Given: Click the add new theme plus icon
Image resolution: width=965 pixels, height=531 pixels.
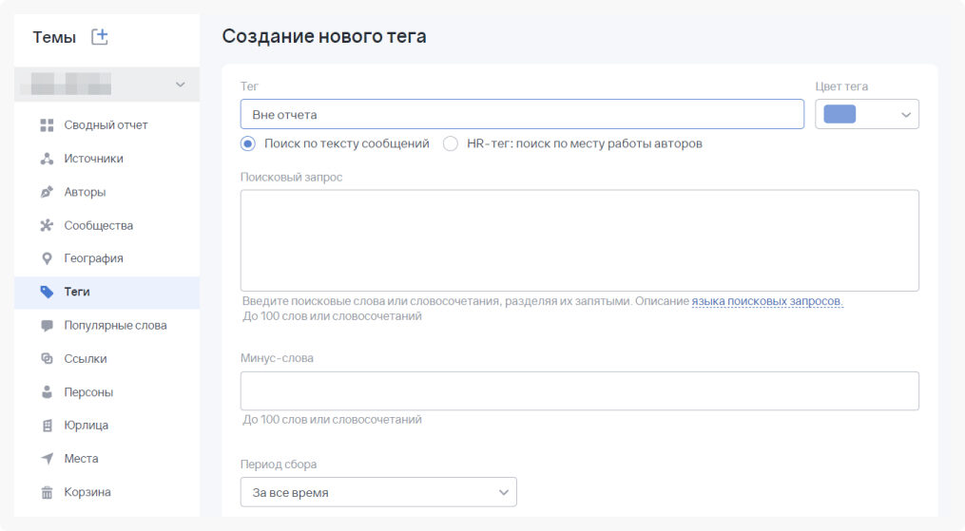Looking at the screenshot, I should point(100,37).
